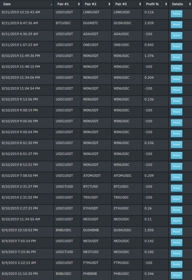The width and height of the screenshot is (192, 280).
Task: Select the PHBUSDC pair cell
Action: coord(127,275)
